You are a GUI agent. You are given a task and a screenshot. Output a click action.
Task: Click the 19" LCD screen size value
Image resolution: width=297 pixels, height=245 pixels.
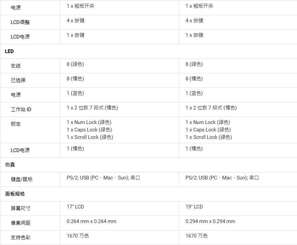[194, 207]
